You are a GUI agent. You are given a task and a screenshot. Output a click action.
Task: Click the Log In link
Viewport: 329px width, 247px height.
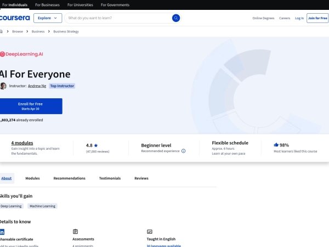(x=299, y=18)
